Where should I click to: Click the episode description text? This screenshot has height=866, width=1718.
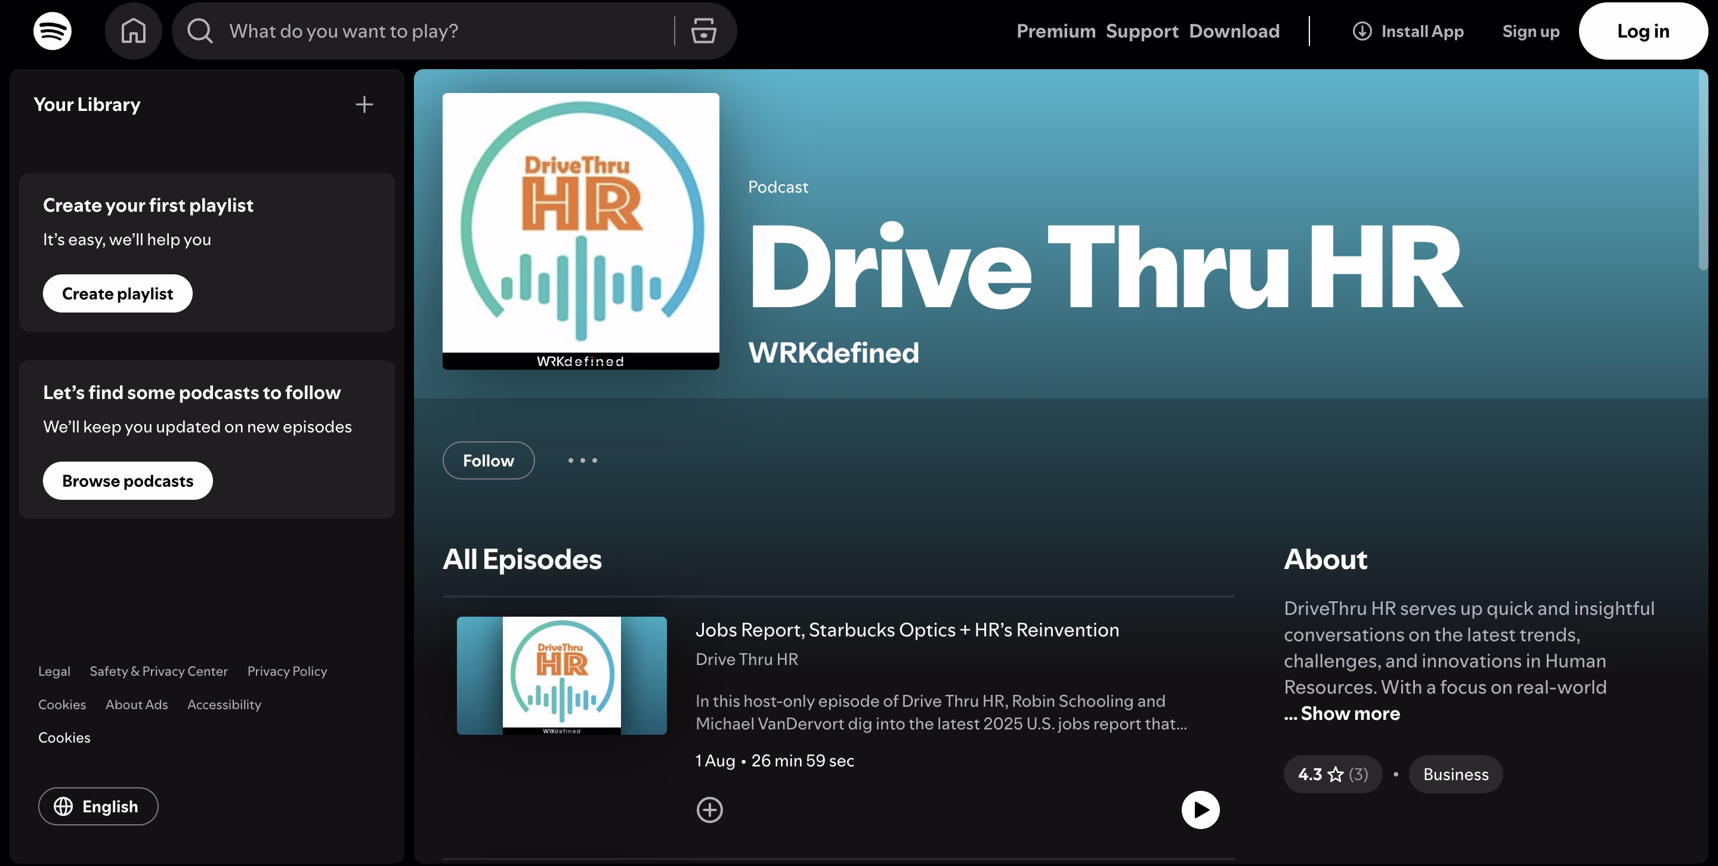(941, 712)
